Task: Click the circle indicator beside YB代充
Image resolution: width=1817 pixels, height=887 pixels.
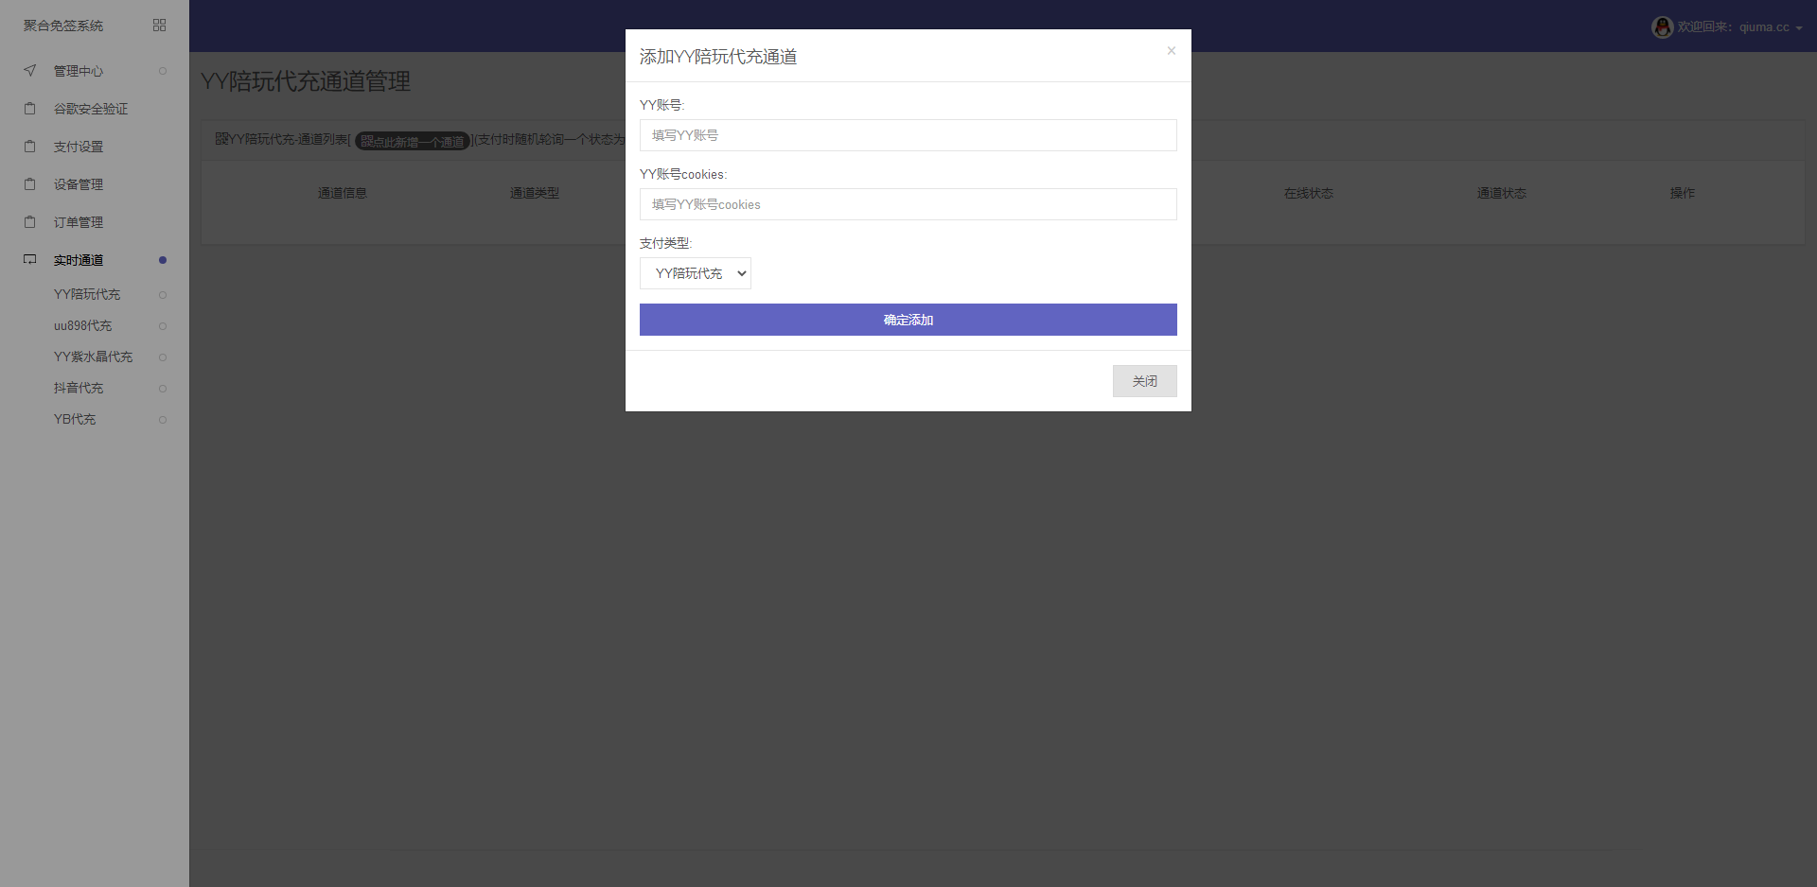Action: click(163, 420)
